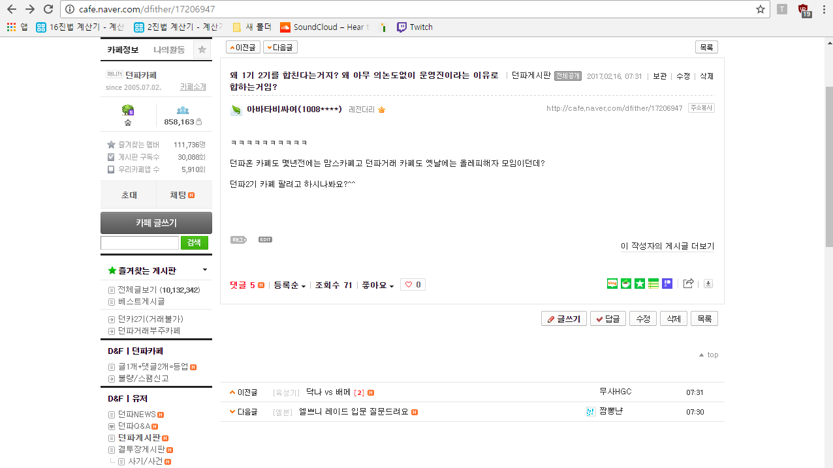The height and width of the screenshot is (468, 833).
Task: Open the 던파NEWS board link
Action: tap(136, 415)
